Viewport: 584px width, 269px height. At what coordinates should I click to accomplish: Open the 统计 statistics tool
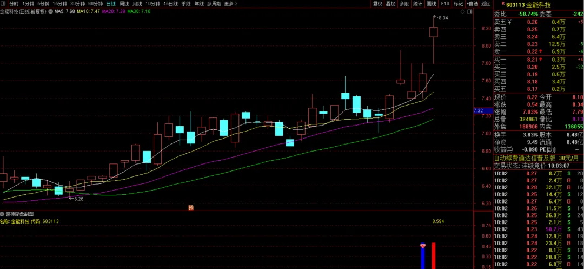[417, 4]
